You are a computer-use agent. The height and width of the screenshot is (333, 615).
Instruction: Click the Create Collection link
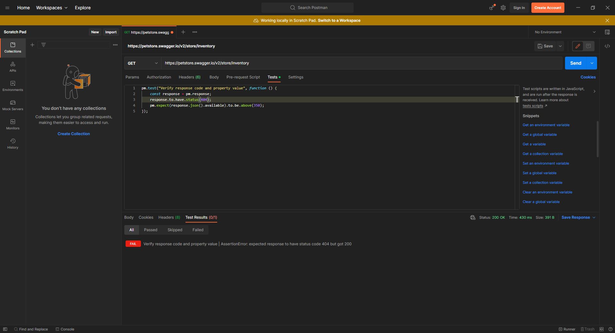pos(74,134)
